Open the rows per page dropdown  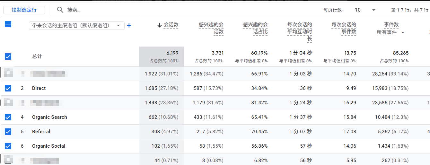tap(365, 10)
